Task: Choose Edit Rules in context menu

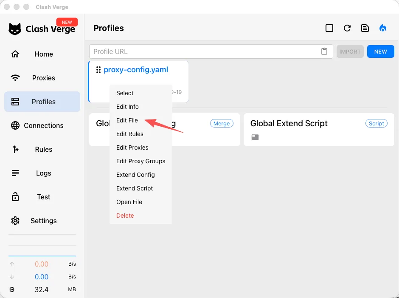Action: coord(141,134)
